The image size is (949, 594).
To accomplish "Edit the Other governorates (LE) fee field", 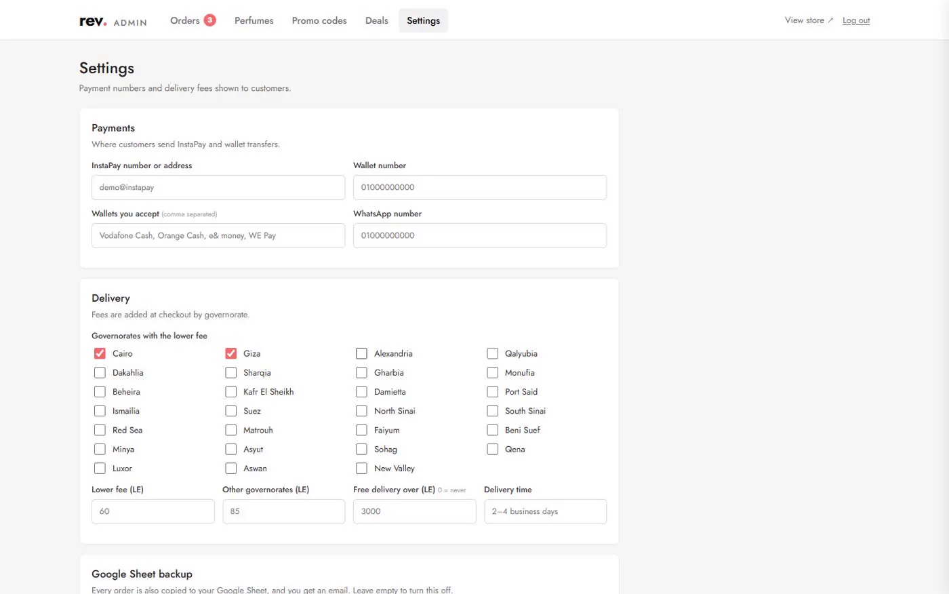I will coord(284,511).
